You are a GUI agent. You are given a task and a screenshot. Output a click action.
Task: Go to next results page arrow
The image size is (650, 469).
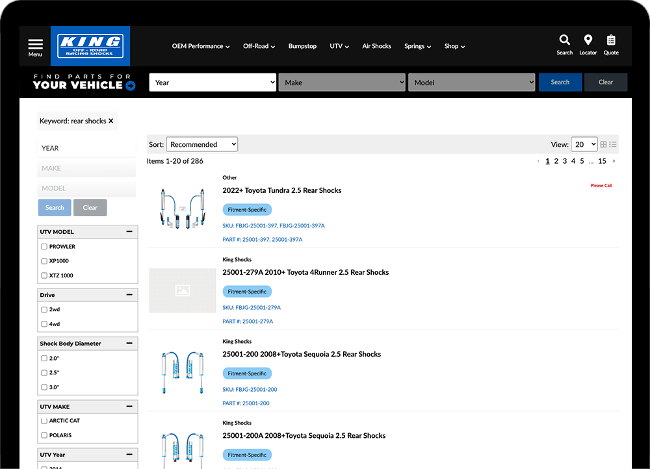coord(614,161)
